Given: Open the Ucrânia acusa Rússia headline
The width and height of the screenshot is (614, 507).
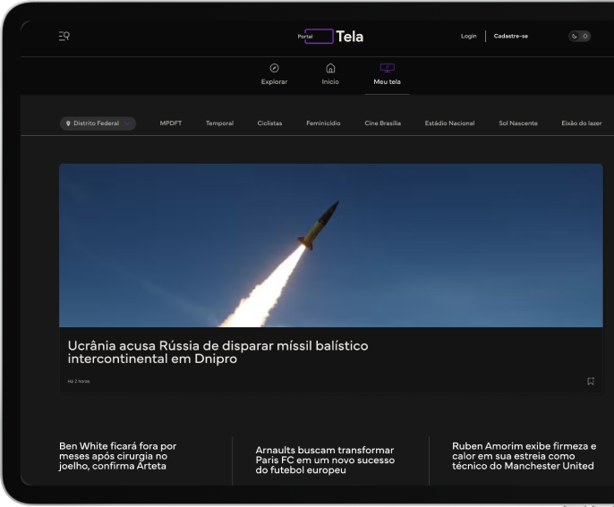Looking at the screenshot, I should click(x=217, y=352).
